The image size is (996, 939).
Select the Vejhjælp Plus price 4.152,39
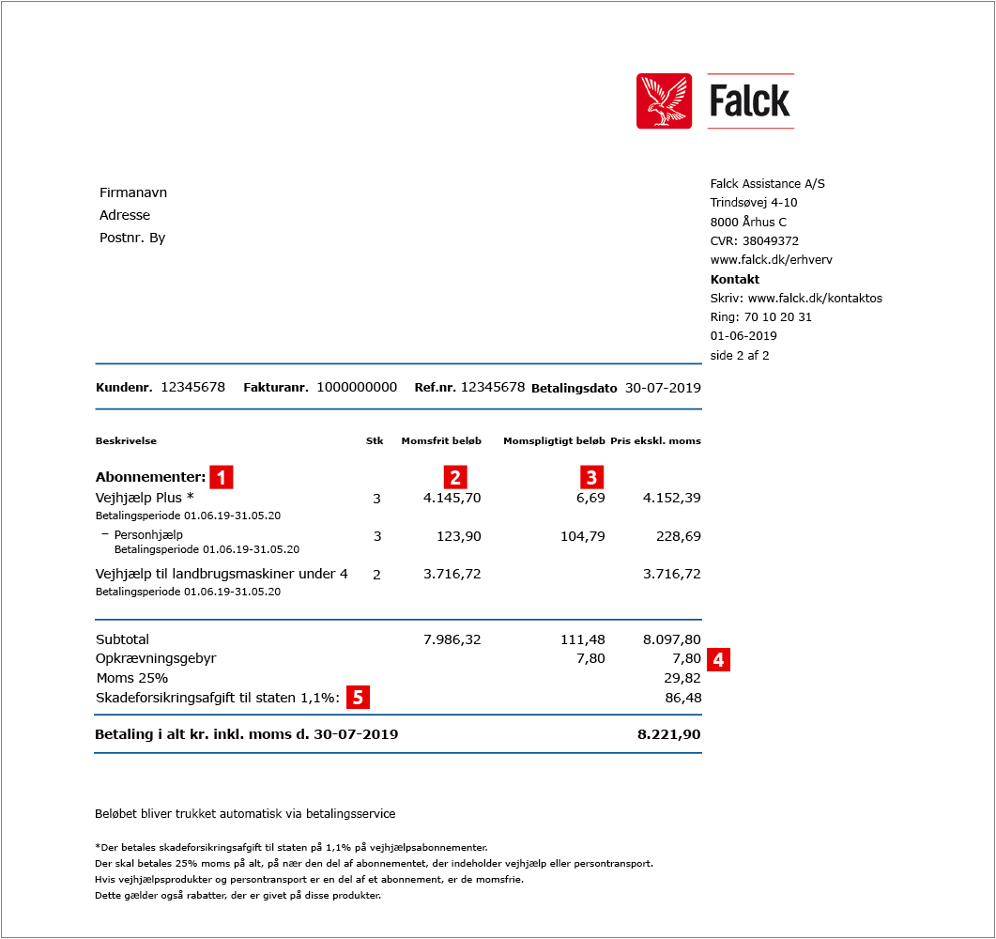tap(672, 498)
